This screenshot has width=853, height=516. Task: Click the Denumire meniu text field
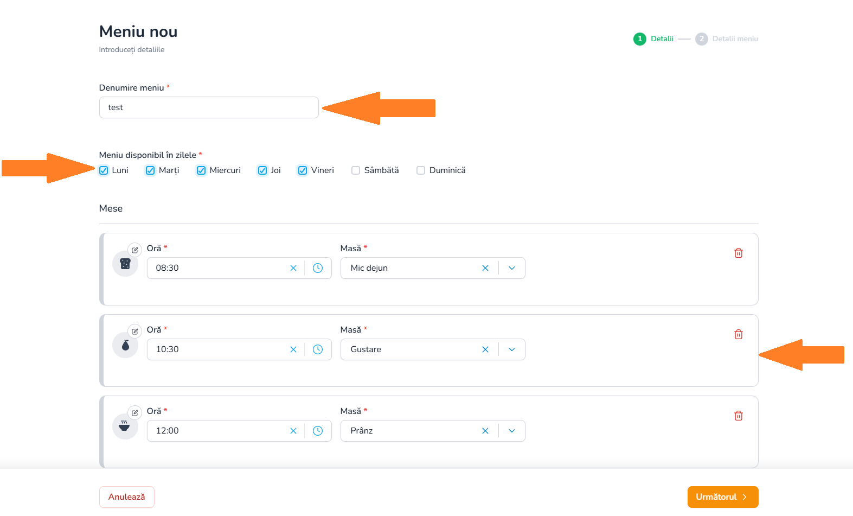click(209, 107)
